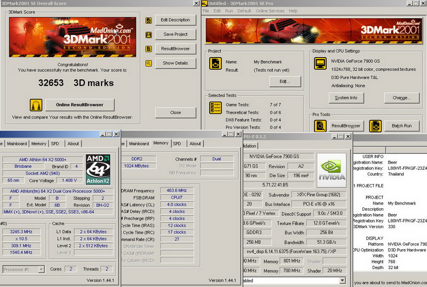Switch to the Mainboard tab in the CPU window

(17, 144)
